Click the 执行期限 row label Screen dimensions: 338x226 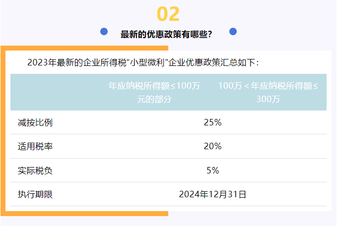[35, 194]
